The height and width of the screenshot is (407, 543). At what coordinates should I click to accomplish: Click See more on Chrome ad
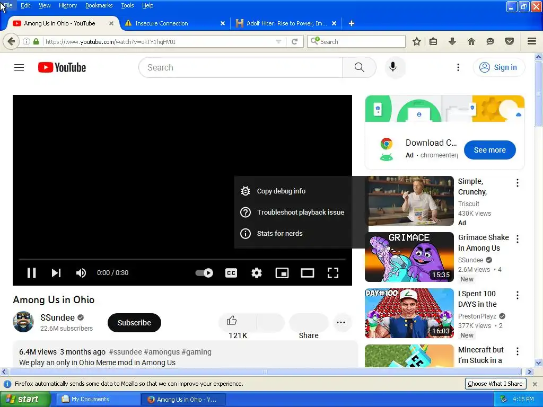[489, 150]
